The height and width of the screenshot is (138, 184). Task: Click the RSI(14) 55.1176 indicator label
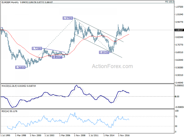(10, 111)
